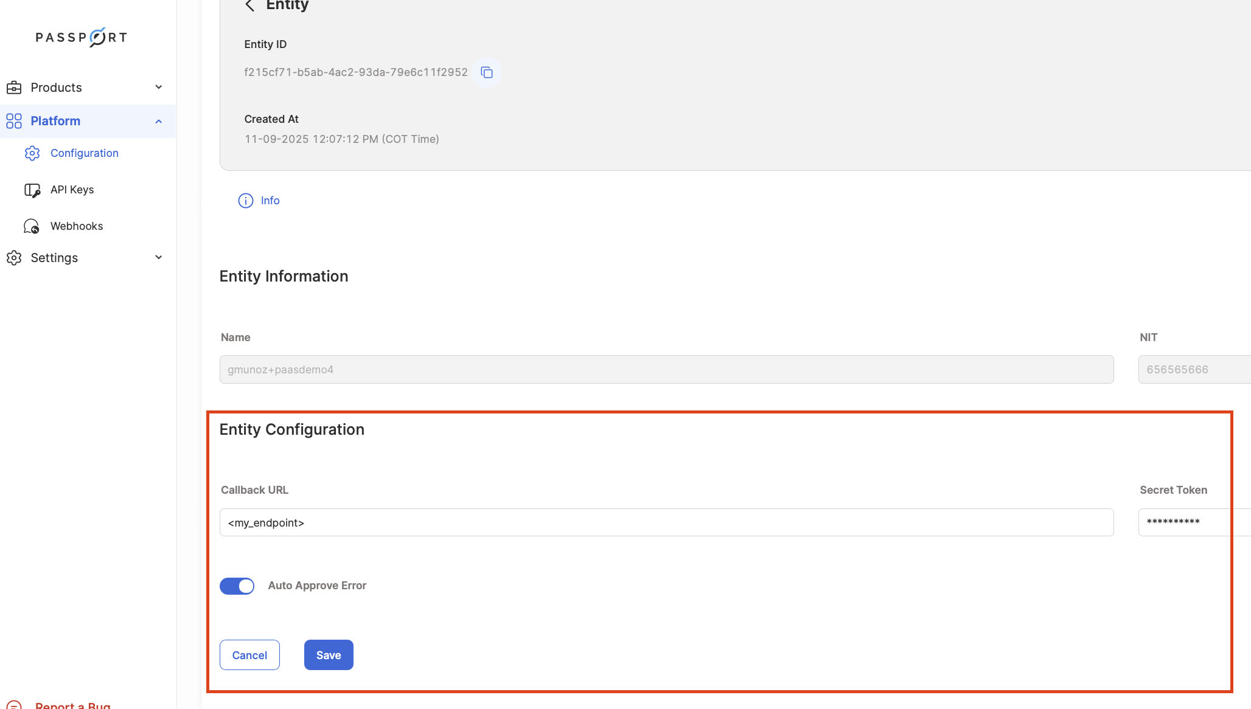The height and width of the screenshot is (709, 1251).
Task: Select Webhooks in the sidebar menu
Action: click(77, 226)
